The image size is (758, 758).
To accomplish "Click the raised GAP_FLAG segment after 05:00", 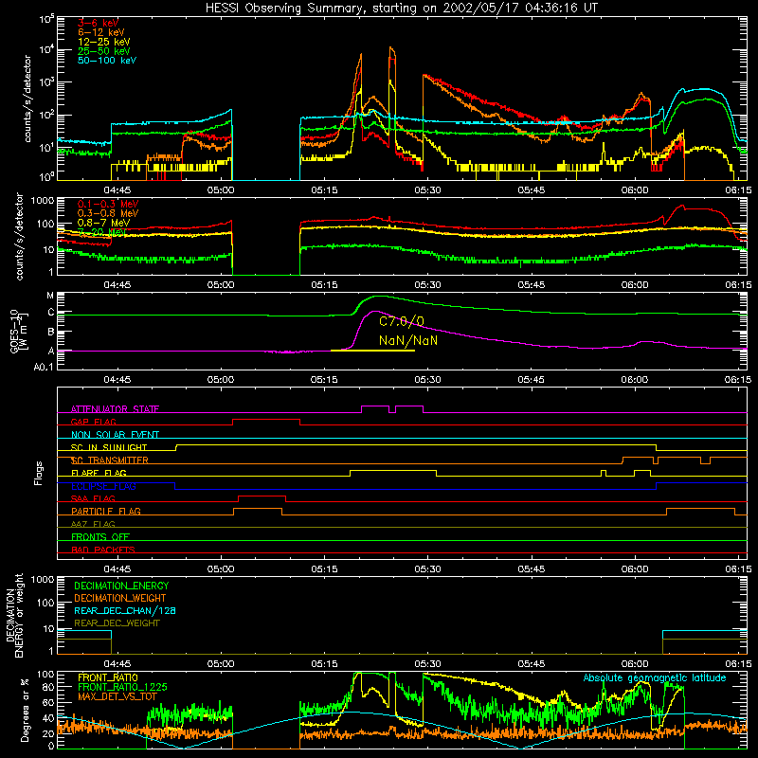I will (x=266, y=420).
